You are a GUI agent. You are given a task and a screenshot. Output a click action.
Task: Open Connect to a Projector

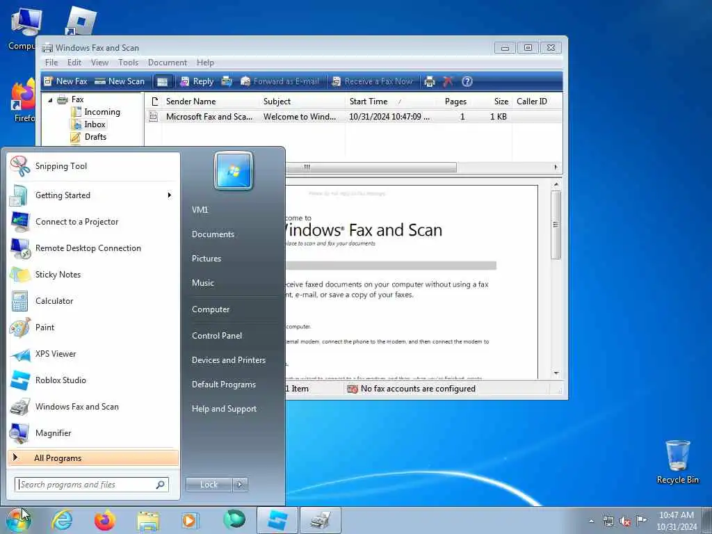[93, 222]
